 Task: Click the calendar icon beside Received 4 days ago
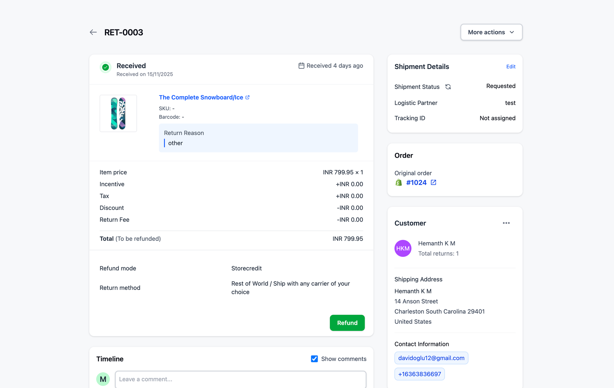(301, 65)
